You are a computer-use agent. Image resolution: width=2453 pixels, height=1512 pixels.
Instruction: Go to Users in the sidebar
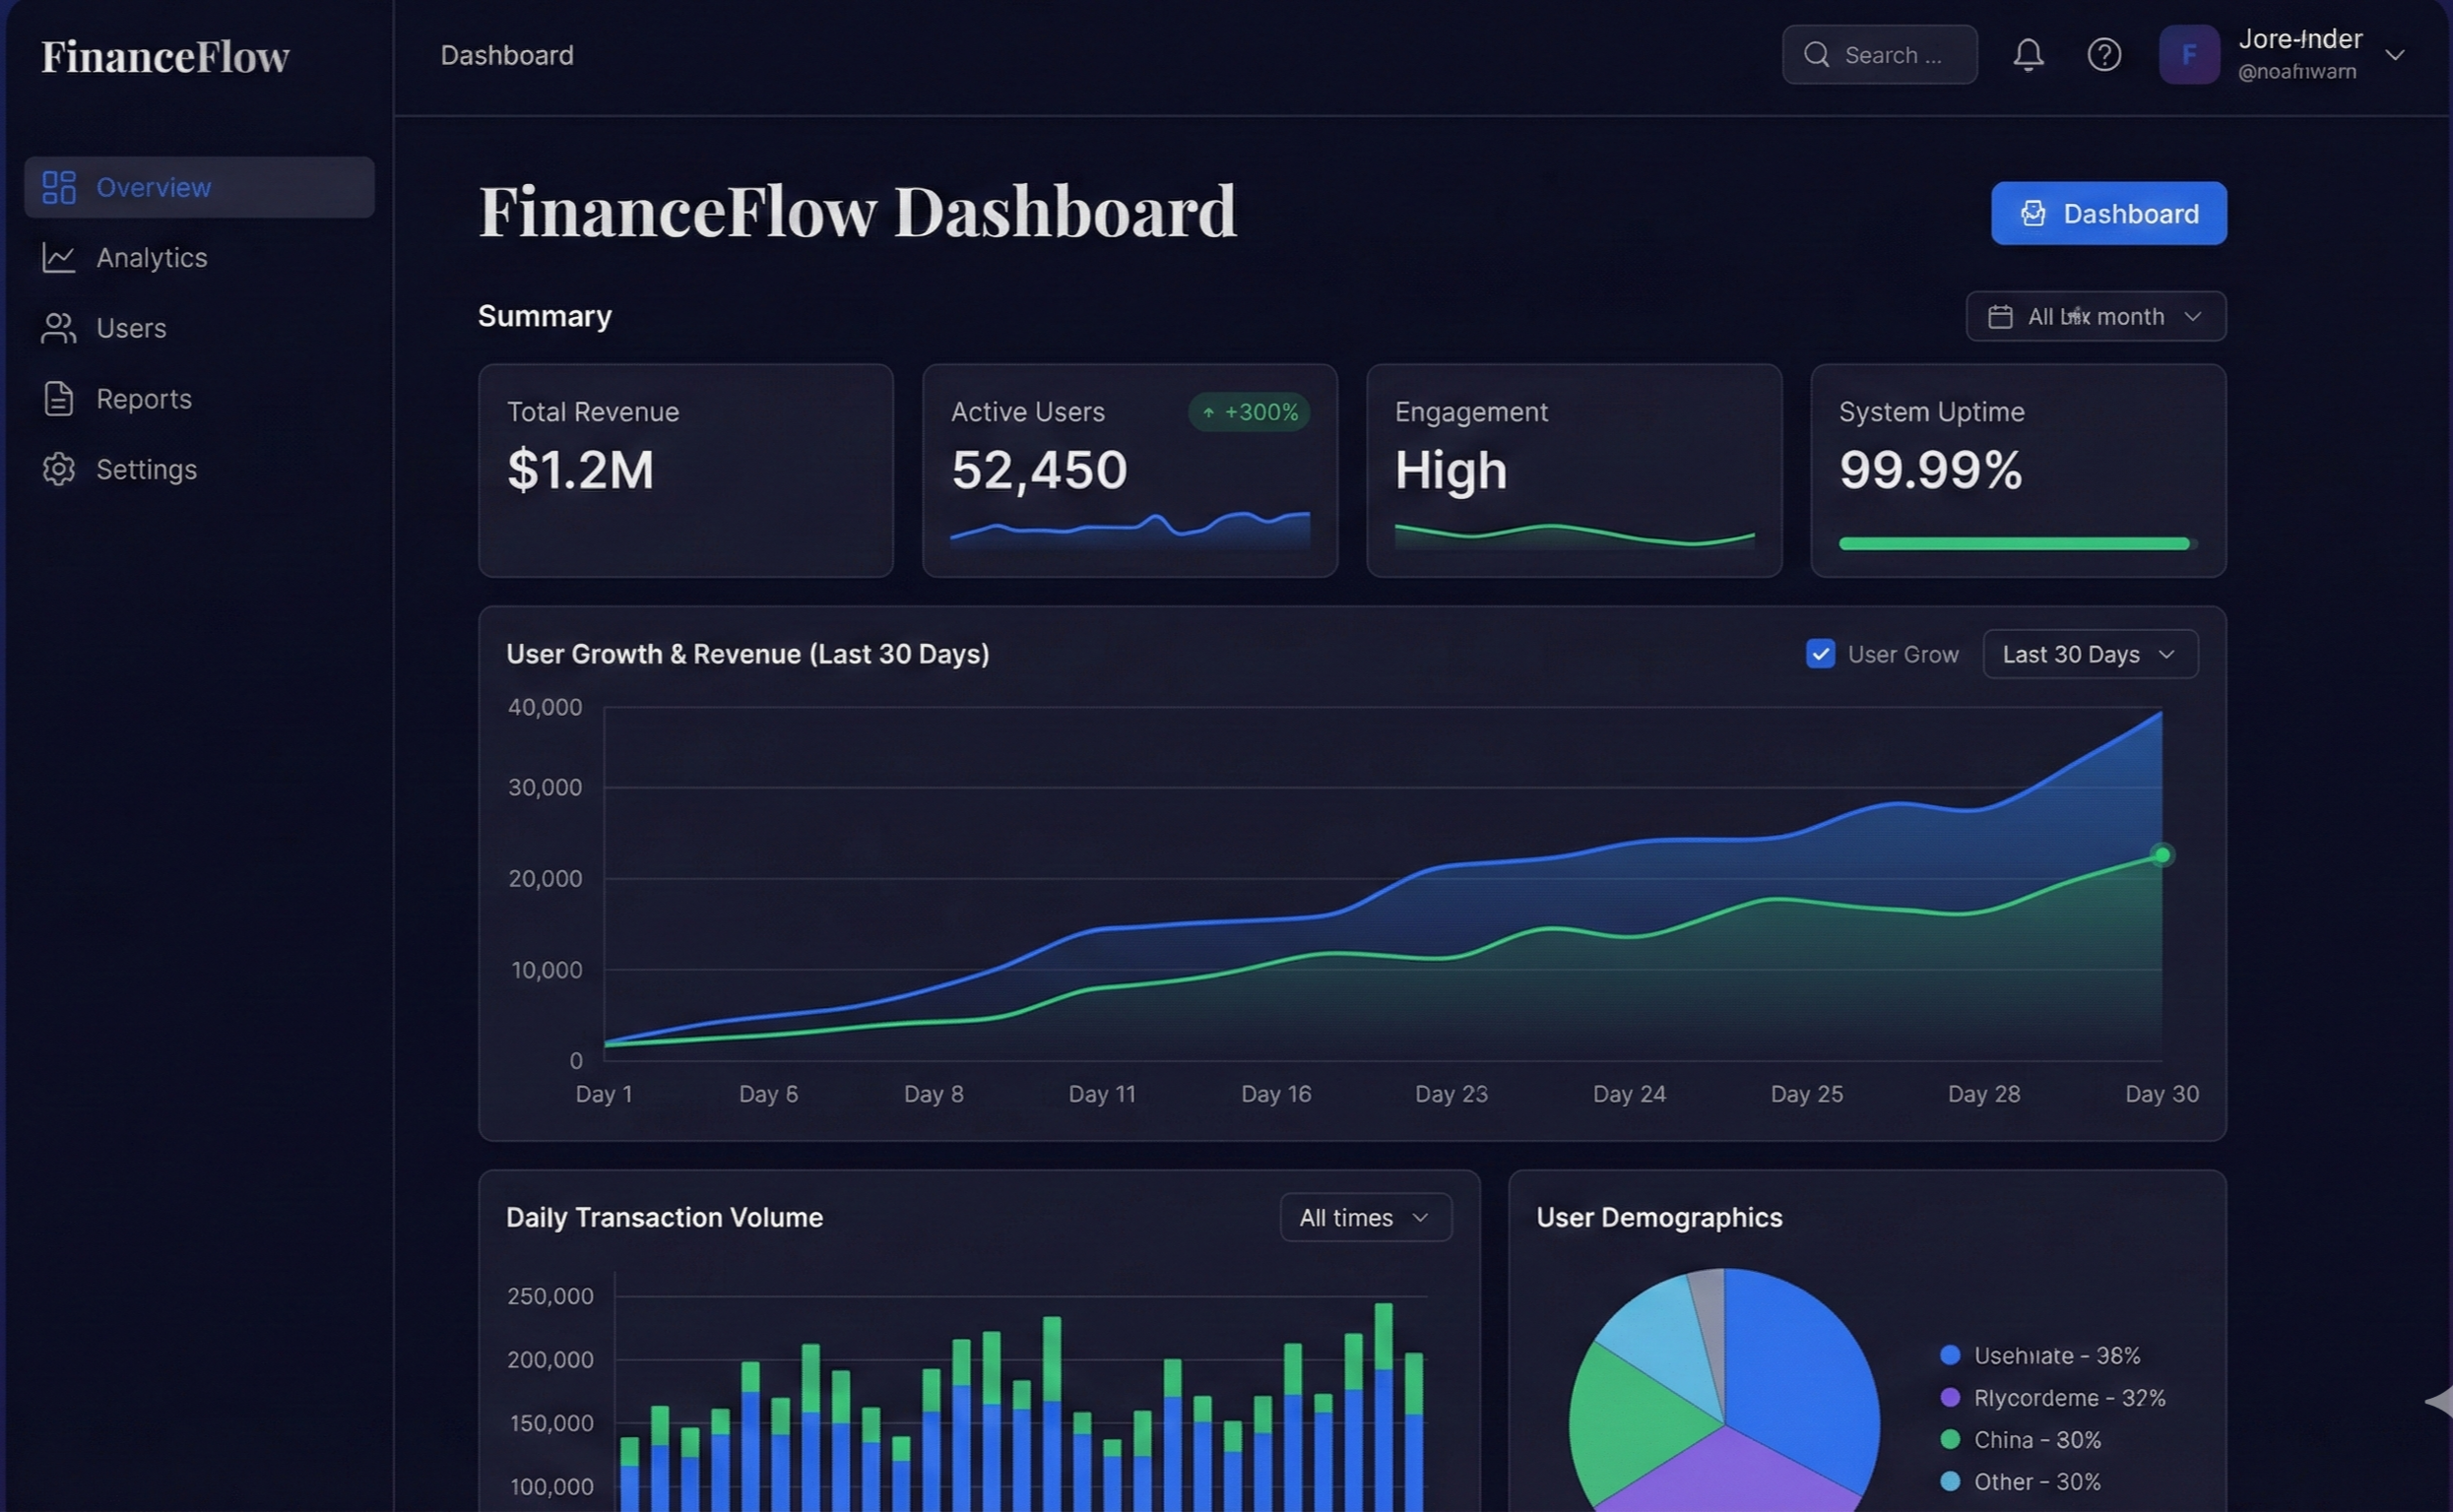(x=199, y=328)
